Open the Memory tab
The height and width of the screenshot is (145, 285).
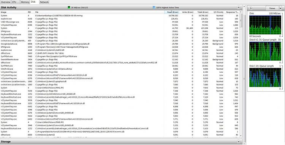tap(25, 2)
